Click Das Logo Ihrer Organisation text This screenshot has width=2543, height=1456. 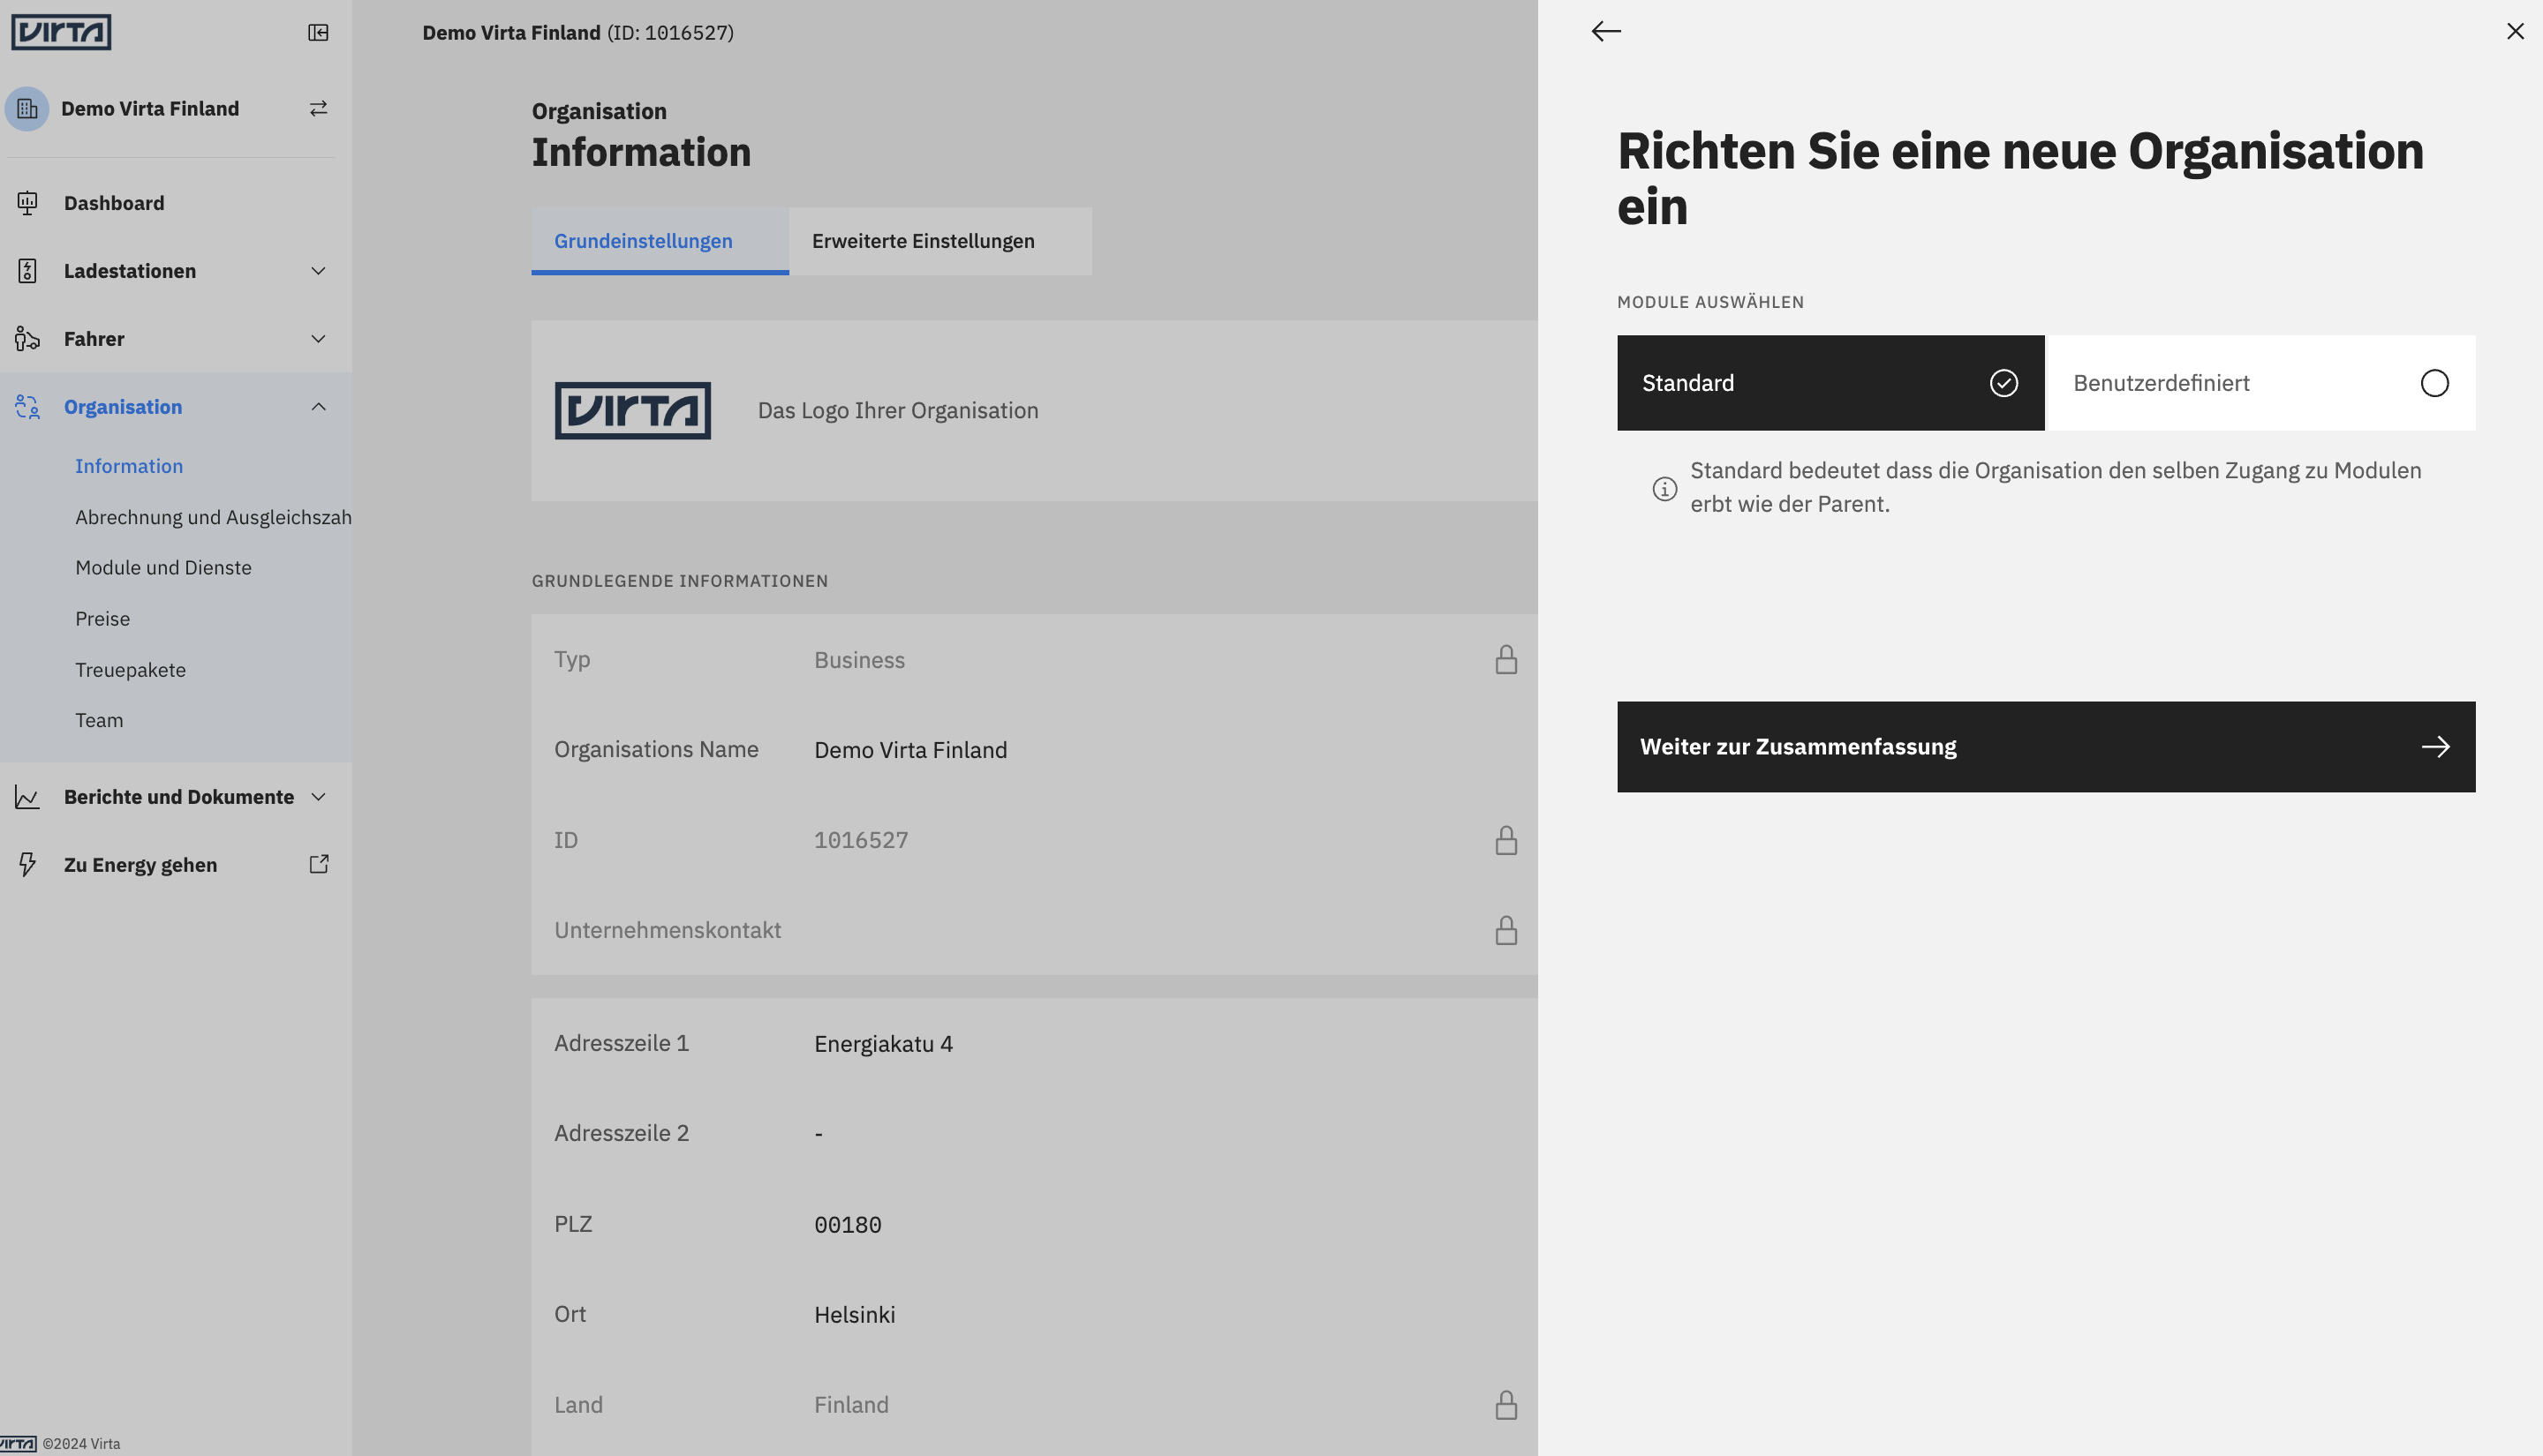coord(897,411)
